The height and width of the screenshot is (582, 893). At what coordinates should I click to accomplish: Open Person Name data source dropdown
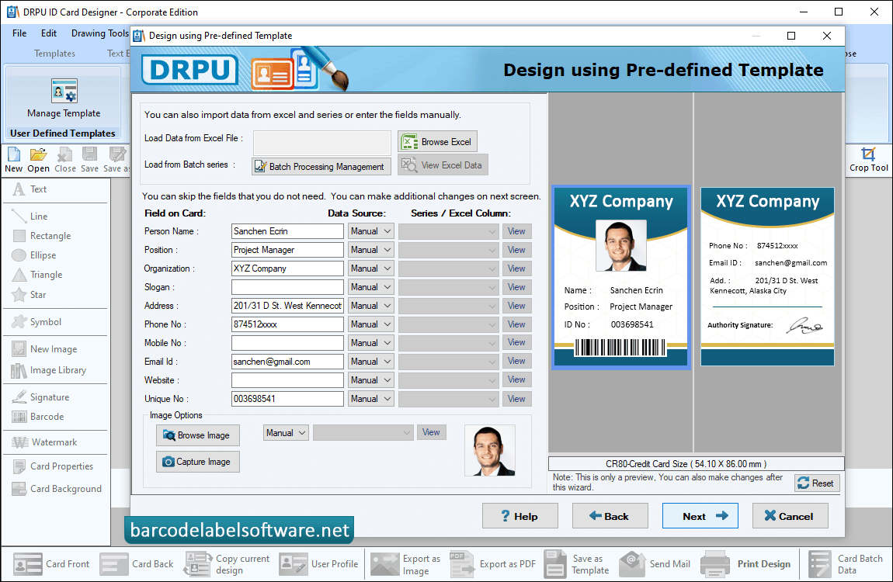pyautogui.click(x=370, y=231)
